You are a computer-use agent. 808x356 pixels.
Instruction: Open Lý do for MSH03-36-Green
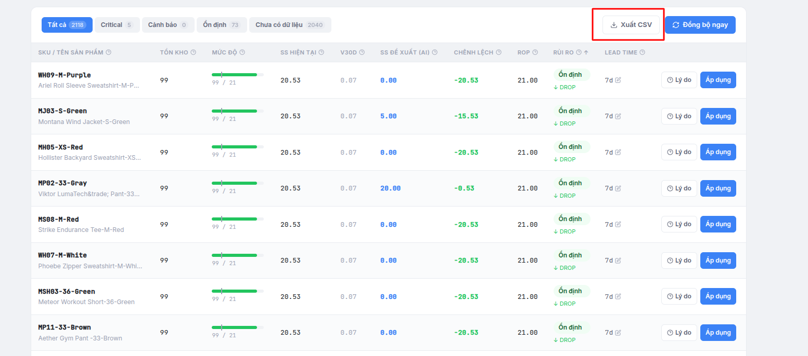pyautogui.click(x=679, y=296)
